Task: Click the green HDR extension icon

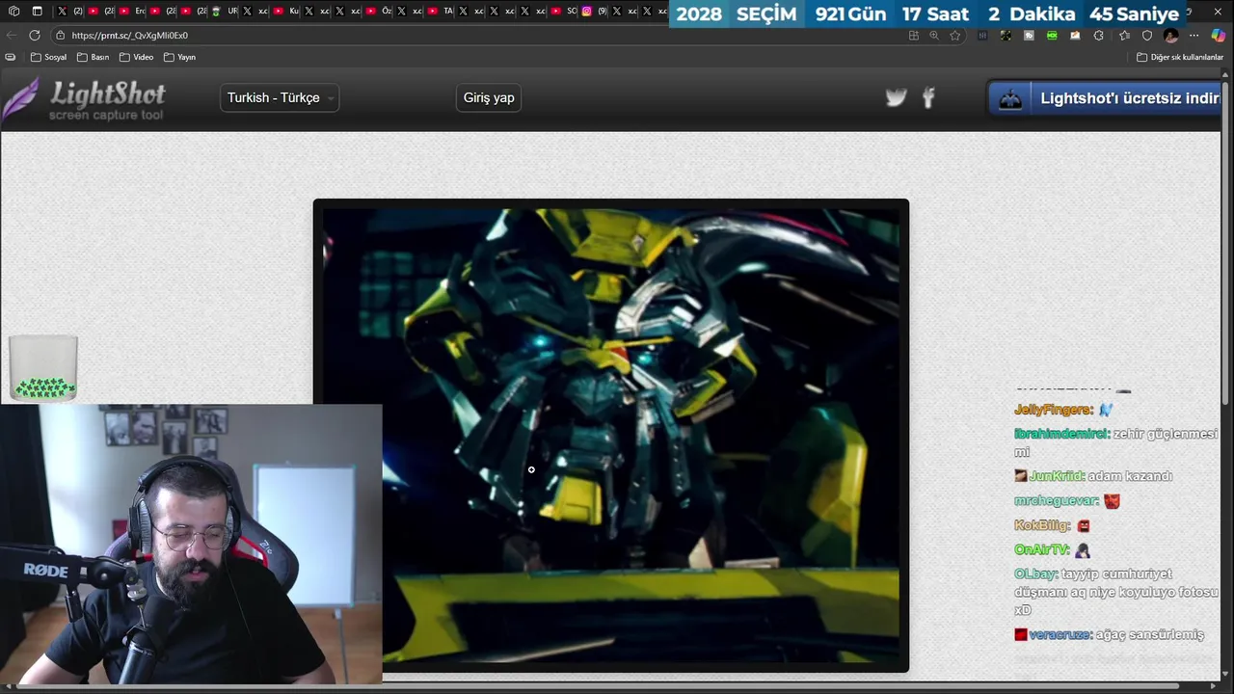Action: pyautogui.click(x=1052, y=36)
